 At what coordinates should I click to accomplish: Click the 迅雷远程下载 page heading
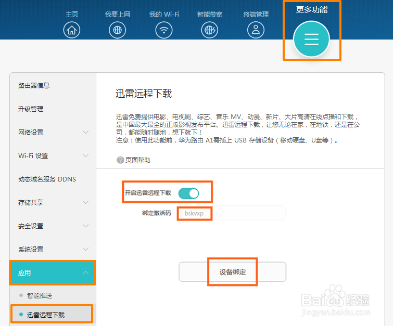[x=144, y=94]
